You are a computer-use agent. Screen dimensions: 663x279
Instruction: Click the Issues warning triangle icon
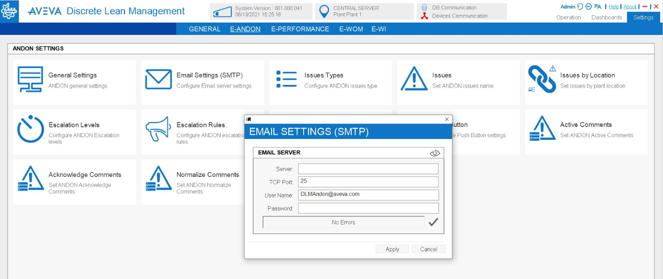point(414,79)
